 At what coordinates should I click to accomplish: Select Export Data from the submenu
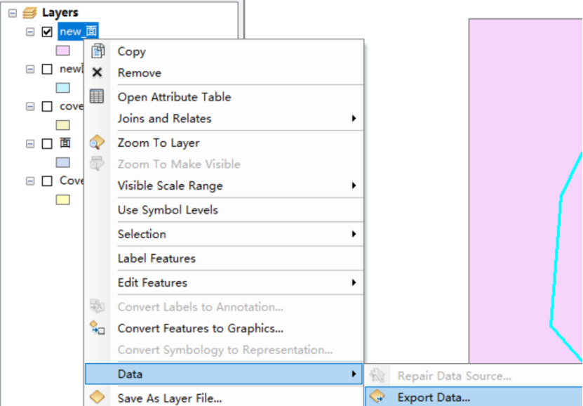tap(435, 397)
